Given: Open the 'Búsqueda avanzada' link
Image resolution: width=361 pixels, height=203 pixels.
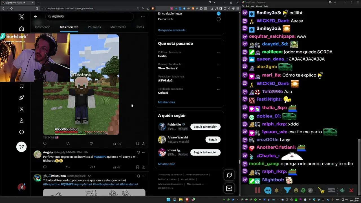Looking at the screenshot, I should [171, 30].
